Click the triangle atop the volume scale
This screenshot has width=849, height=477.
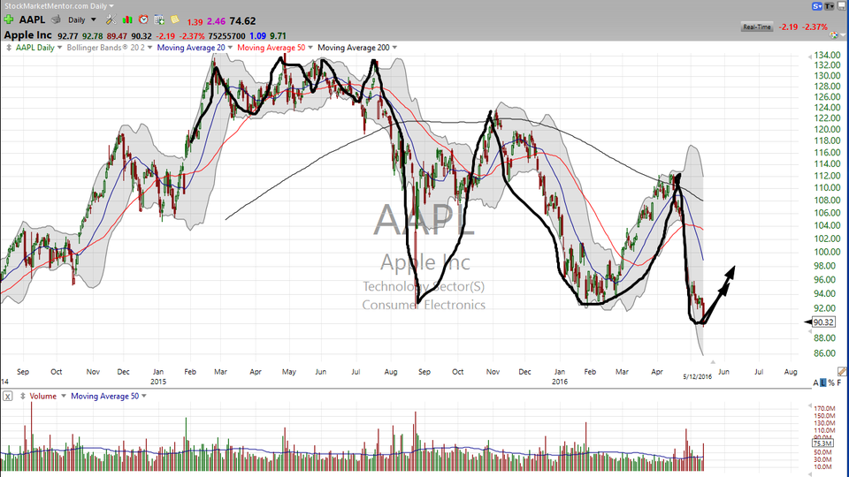click(x=810, y=405)
